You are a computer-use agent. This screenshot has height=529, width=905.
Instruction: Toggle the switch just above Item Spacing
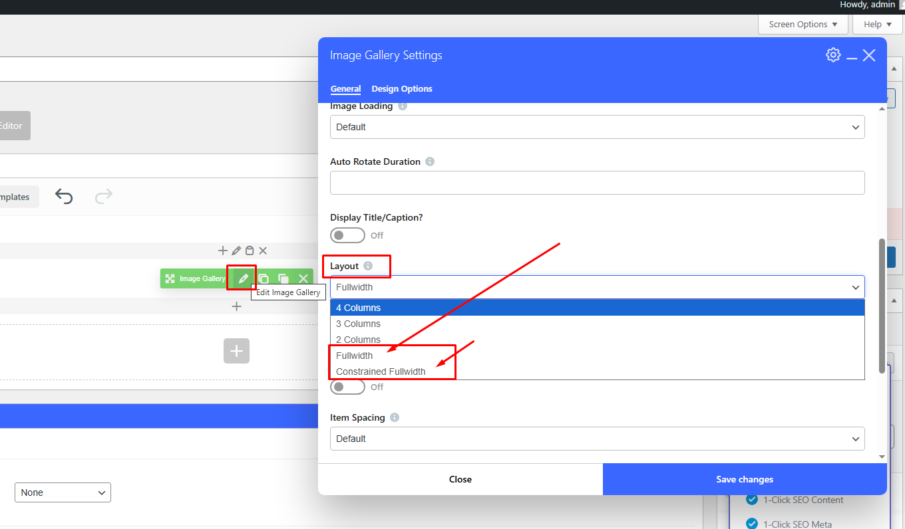point(348,387)
